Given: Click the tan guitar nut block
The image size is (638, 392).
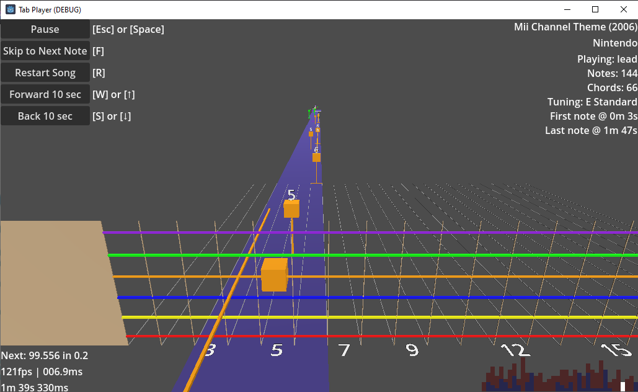Looking at the screenshot, I should coord(61,283).
